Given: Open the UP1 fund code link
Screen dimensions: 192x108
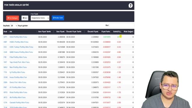Looking at the screenshot, I should coord(5,37).
